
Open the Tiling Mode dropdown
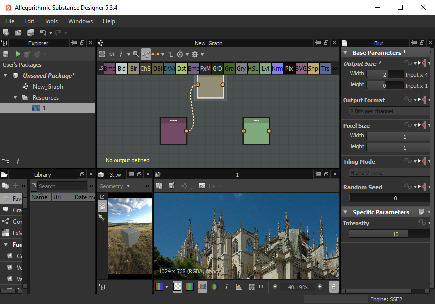pos(389,172)
